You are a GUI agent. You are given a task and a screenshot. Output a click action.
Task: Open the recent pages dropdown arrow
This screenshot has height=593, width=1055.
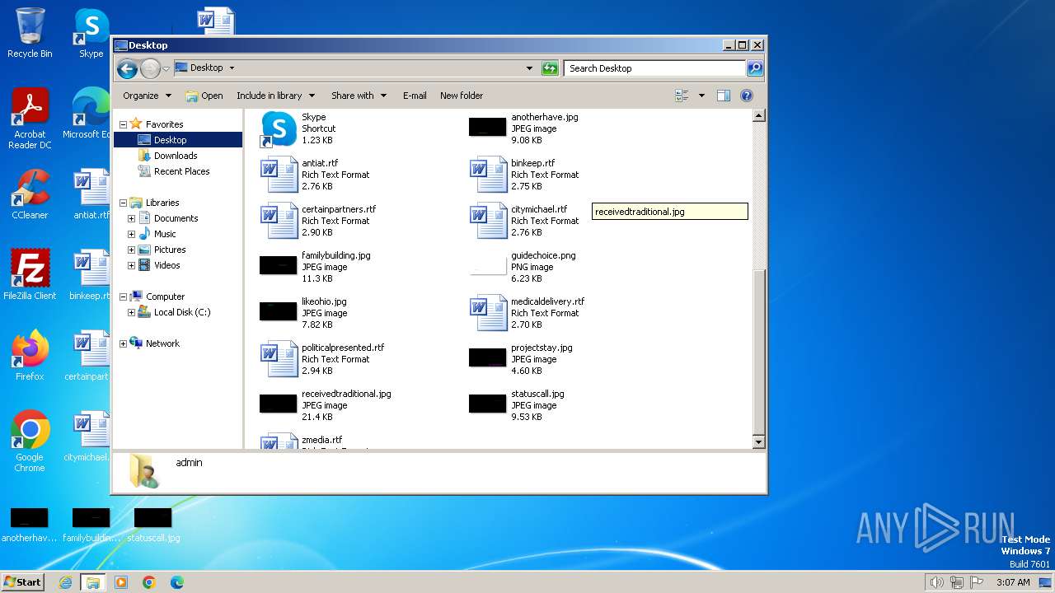click(x=166, y=68)
